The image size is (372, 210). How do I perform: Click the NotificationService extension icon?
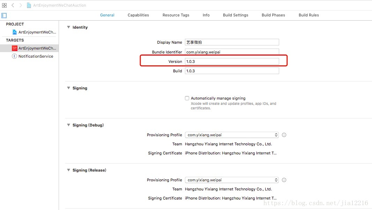(14, 56)
